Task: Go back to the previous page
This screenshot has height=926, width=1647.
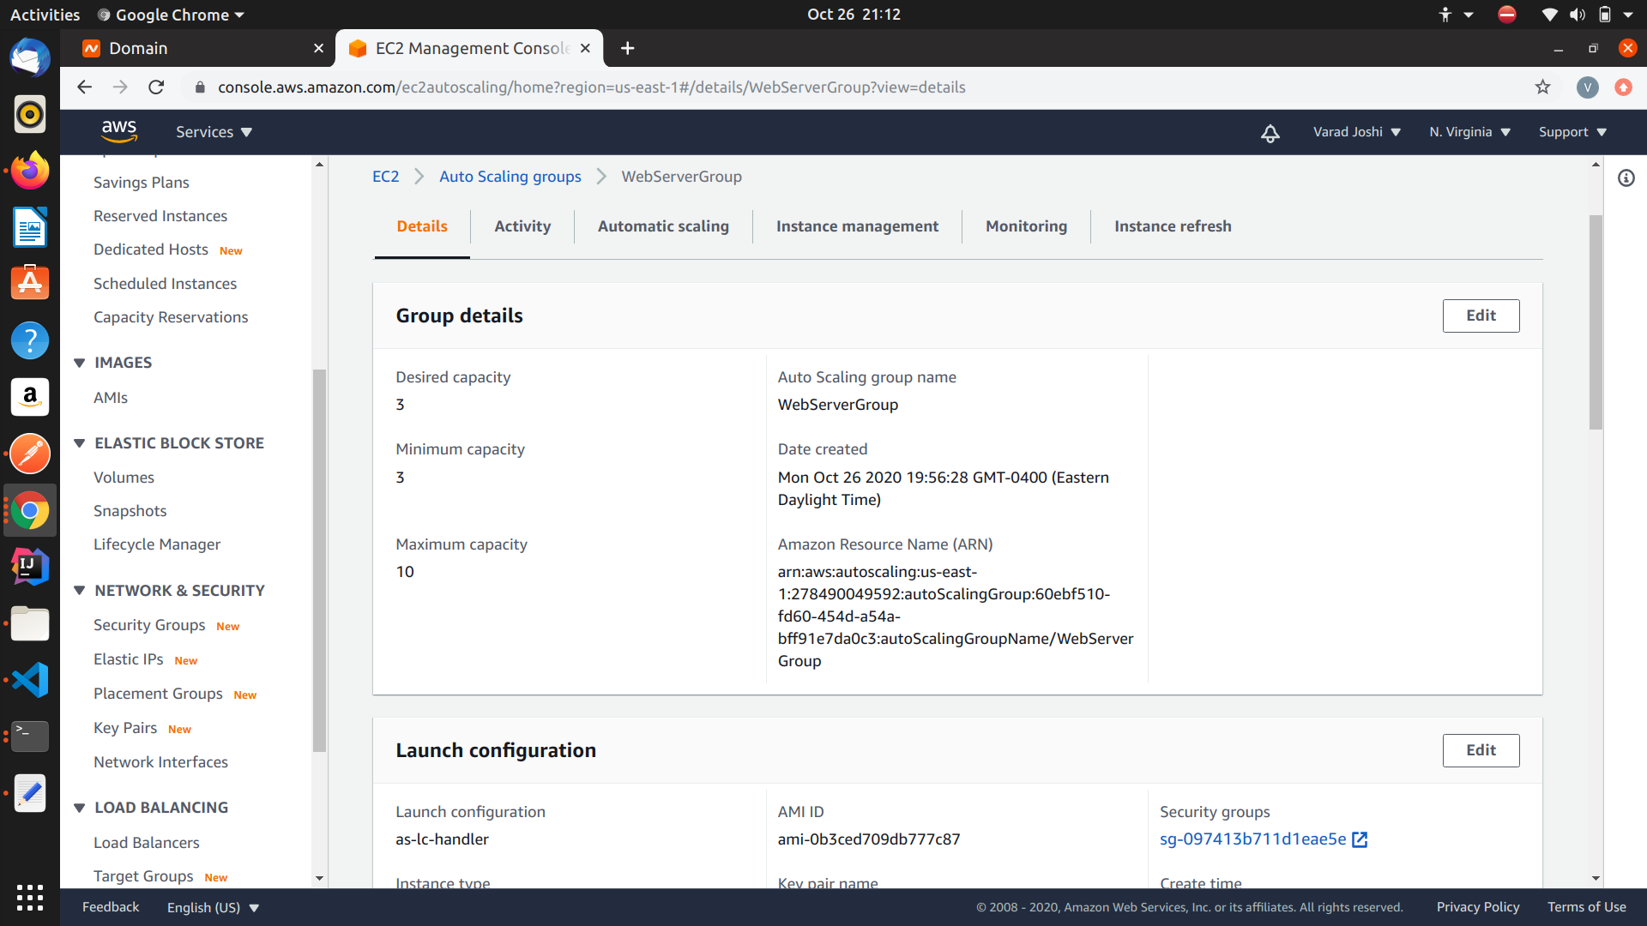Action: [84, 87]
